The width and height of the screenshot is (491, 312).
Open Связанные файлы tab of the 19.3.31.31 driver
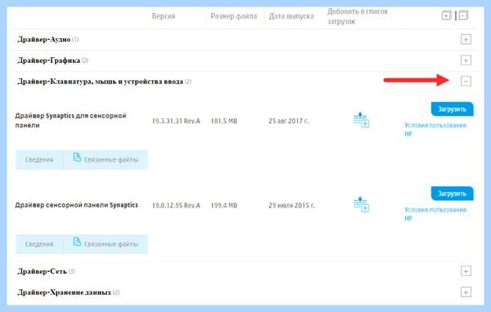click(106, 160)
